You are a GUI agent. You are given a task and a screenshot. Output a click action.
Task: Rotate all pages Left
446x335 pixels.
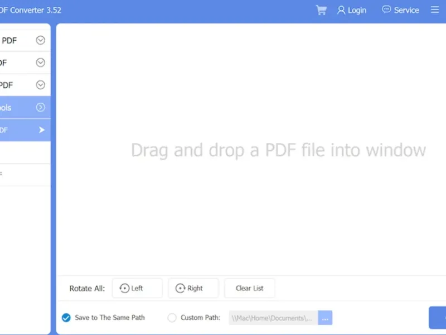click(x=137, y=288)
